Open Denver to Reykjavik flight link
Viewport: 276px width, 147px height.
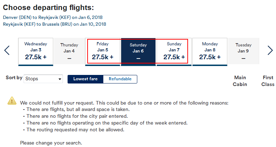coord(53,17)
